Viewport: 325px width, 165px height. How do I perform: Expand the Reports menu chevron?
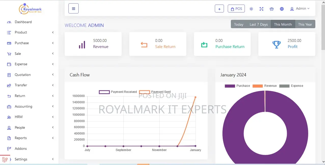(53, 138)
